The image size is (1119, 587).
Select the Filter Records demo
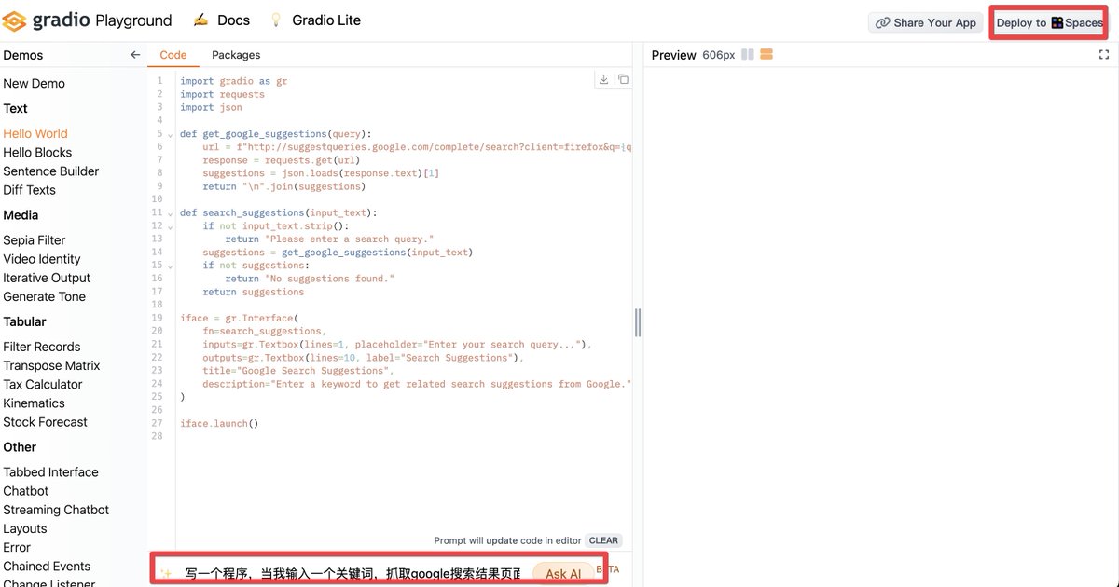pyautogui.click(x=42, y=347)
